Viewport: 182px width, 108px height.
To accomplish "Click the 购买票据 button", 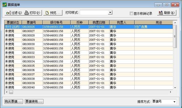I will [14, 102].
